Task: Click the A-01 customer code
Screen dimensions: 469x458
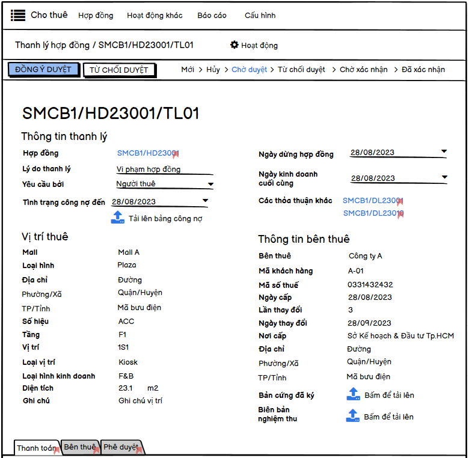Action: coord(355,271)
